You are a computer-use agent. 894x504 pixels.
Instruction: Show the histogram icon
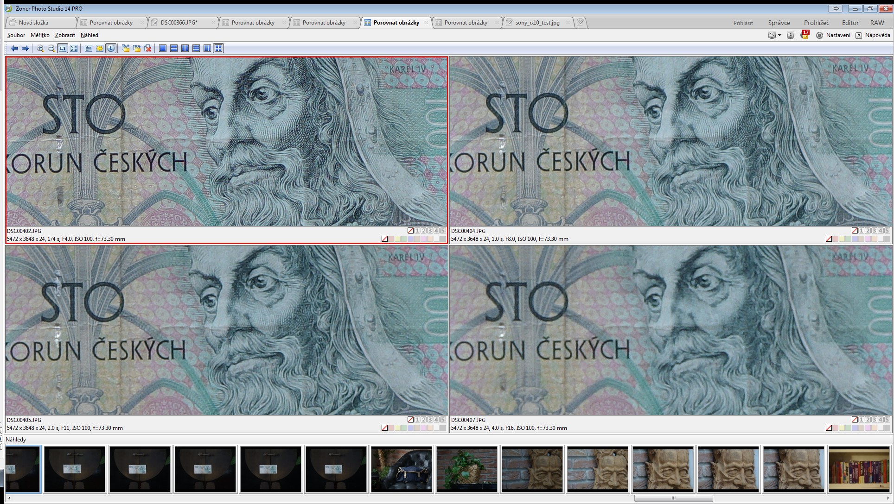pyautogui.click(x=89, y=48)
